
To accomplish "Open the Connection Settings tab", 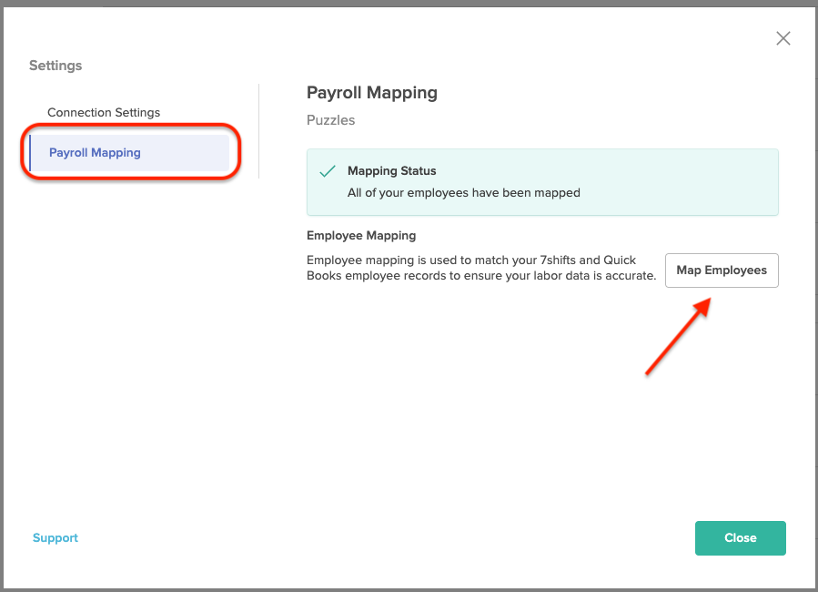I will 104,113.
